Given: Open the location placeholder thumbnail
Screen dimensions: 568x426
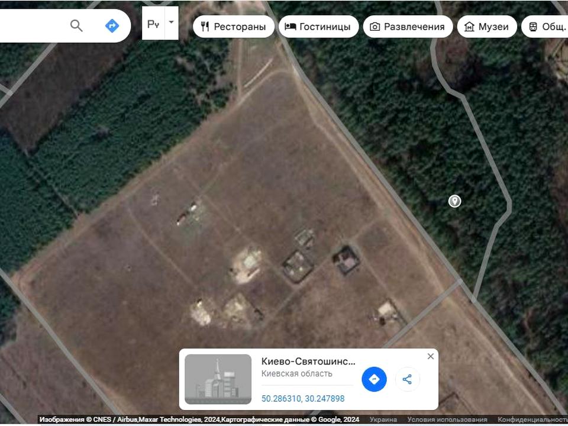Looking at the screenshot, I should [218, 379].
